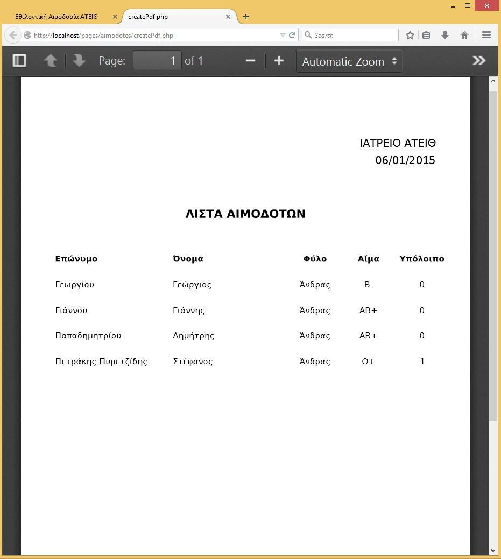This screenshot has width=501, height=559.
Task: Click the surname Πετράκης Πυρετζίδης
Action: 101,362
